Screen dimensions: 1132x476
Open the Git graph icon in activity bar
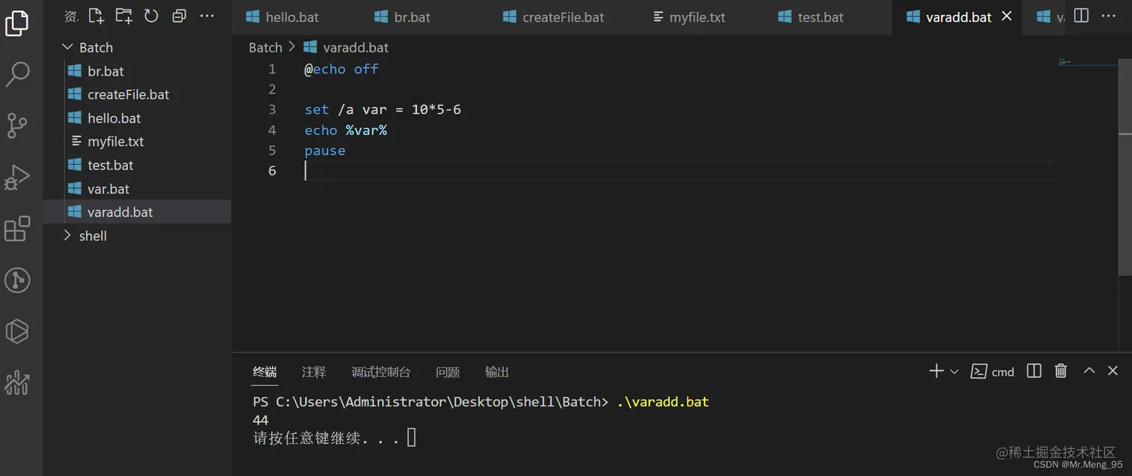pos(17,280)
